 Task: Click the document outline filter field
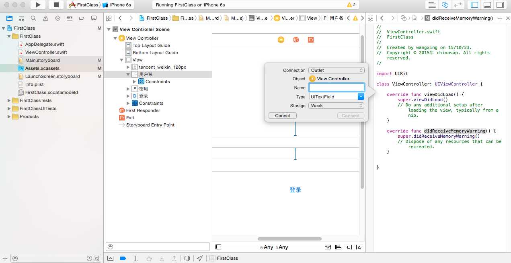click(158, 247)
